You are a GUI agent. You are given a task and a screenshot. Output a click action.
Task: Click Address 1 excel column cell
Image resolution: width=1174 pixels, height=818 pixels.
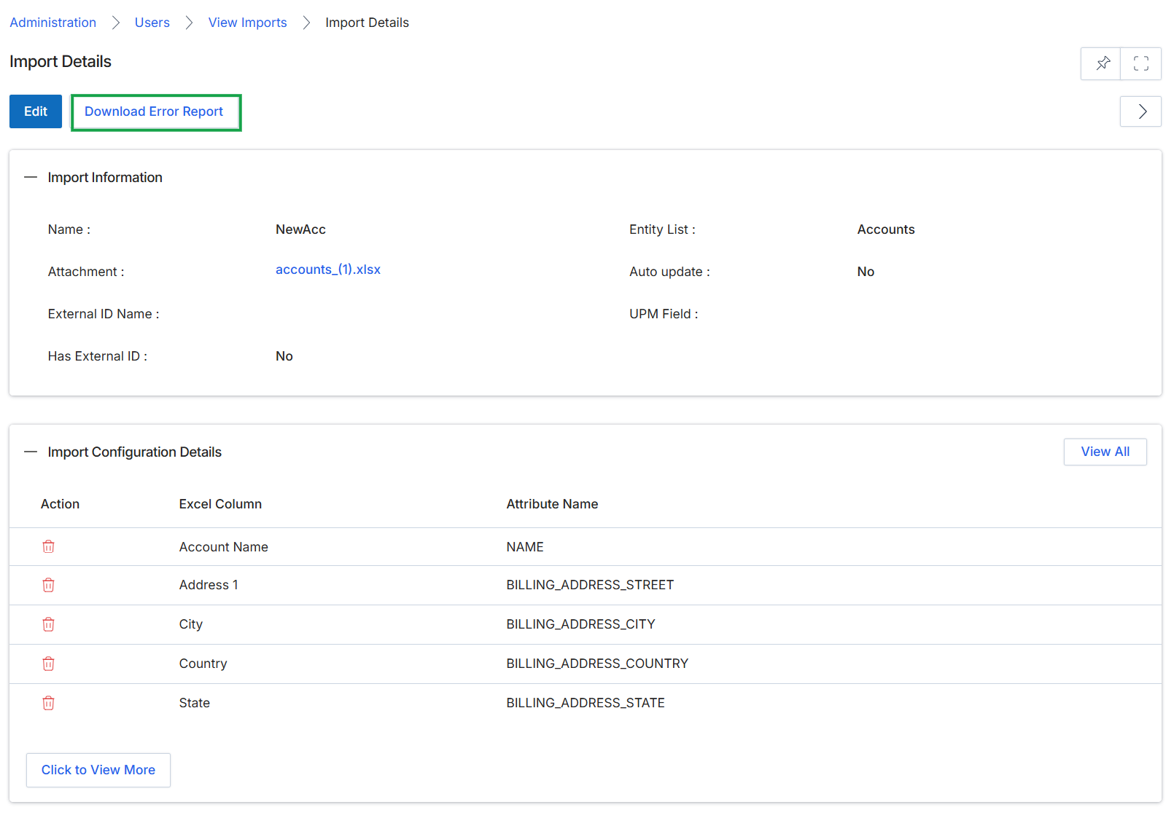click(x=209, y=585)
